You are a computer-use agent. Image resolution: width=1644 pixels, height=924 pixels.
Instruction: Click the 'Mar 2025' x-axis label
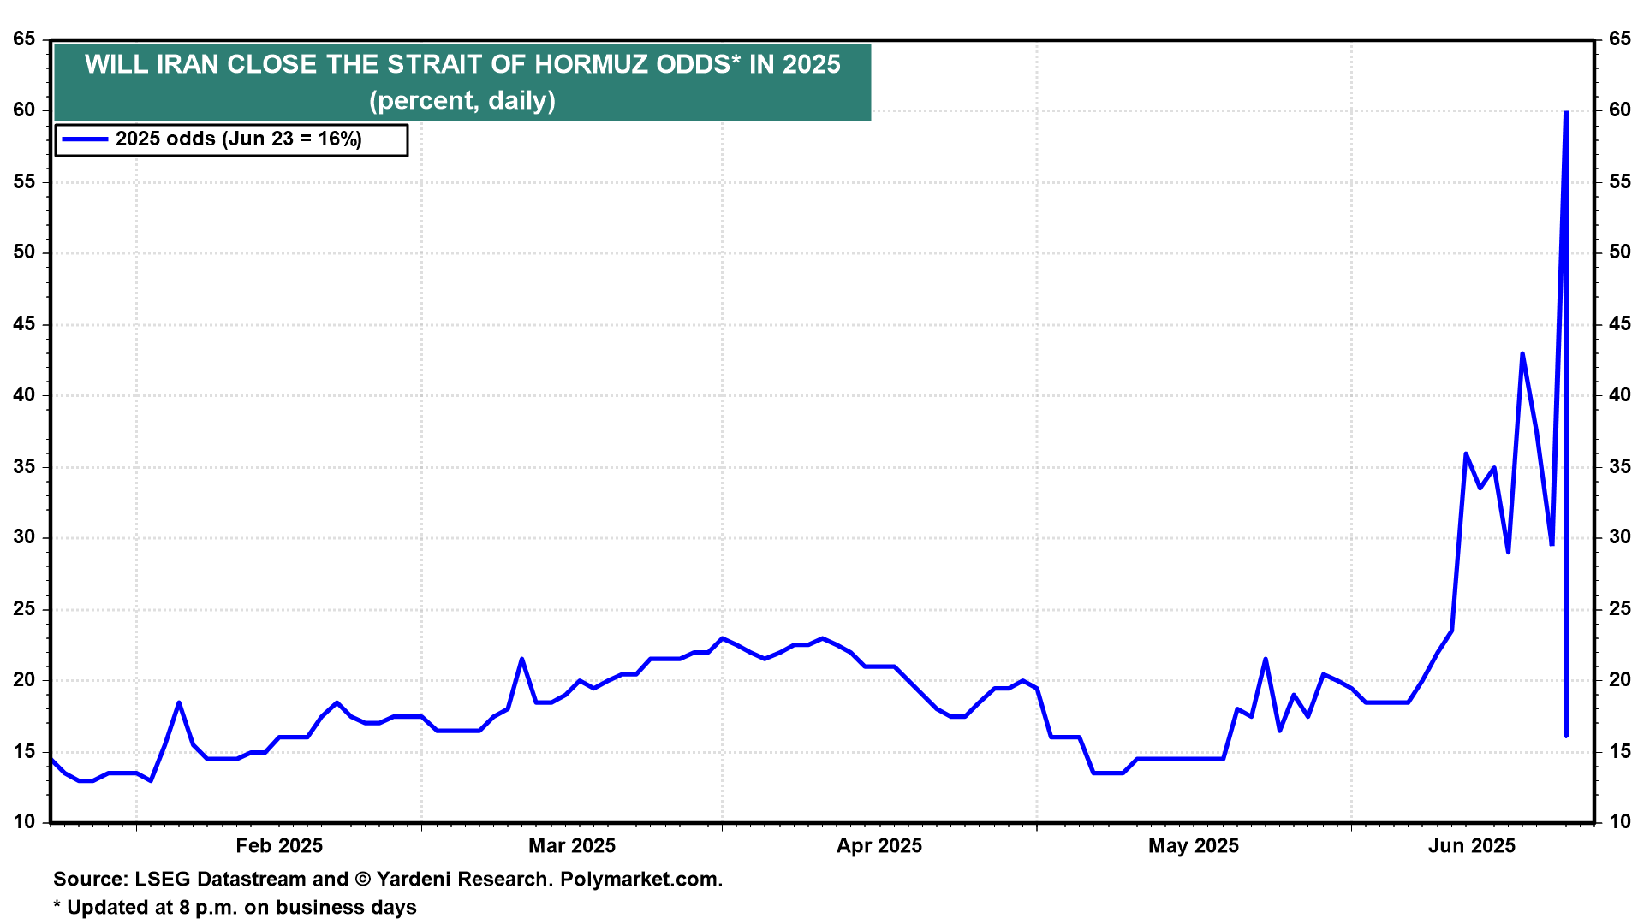[572, 846]
